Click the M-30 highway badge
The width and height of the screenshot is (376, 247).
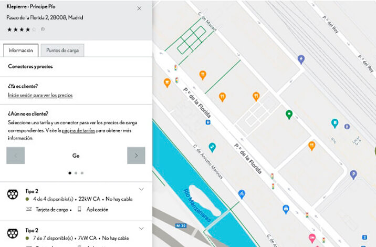coord(181,225)
